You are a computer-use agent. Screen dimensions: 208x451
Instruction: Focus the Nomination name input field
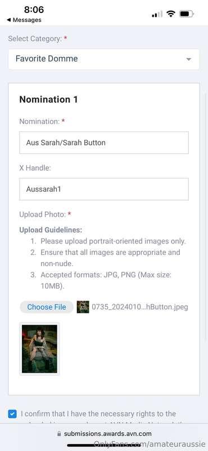tap(104, 143)
